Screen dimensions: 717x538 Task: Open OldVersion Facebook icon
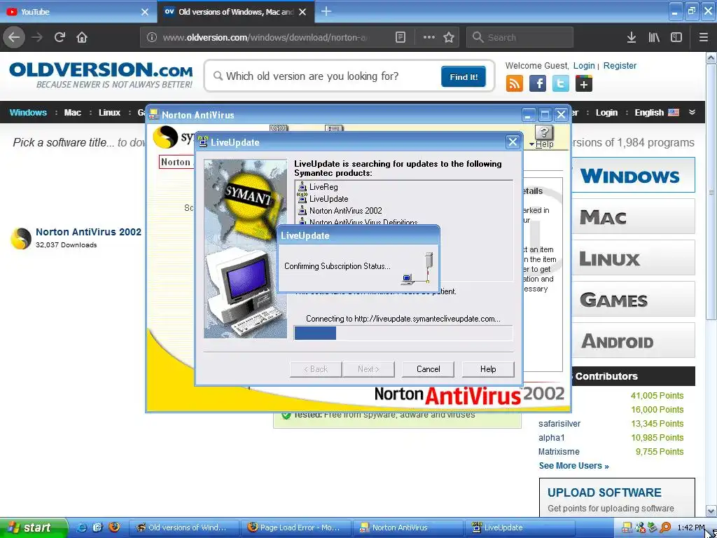point(538,84)
